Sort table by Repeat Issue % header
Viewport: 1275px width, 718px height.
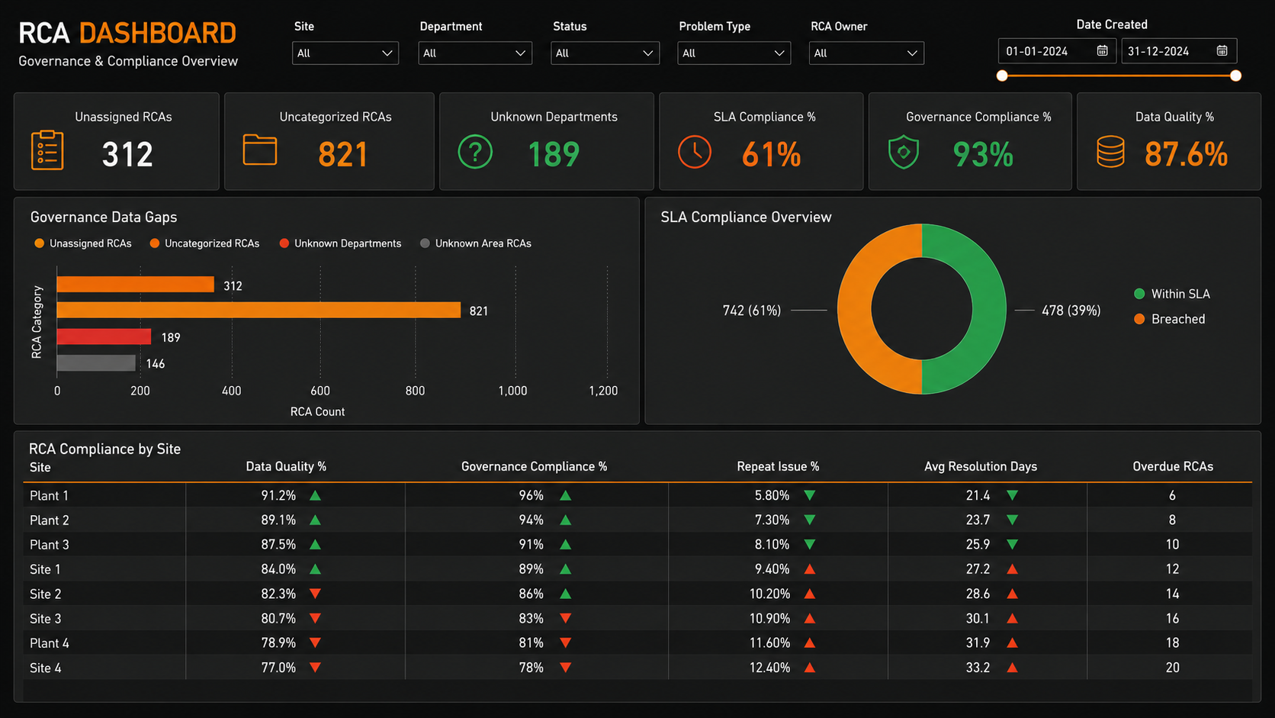click(778, 466)
